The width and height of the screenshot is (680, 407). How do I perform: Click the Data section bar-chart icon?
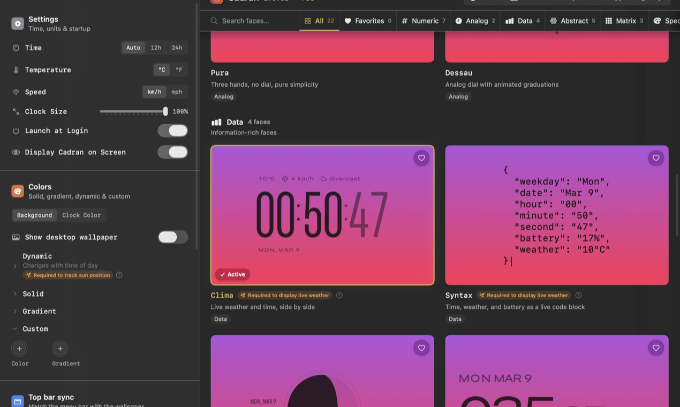216,122
